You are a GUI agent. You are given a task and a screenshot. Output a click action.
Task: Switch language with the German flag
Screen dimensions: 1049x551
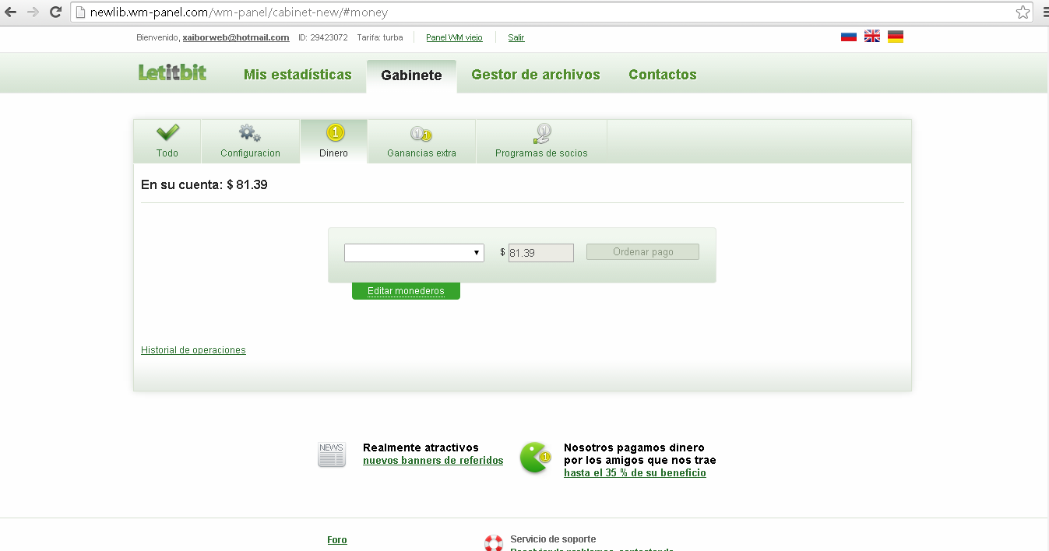coord(896,37)
